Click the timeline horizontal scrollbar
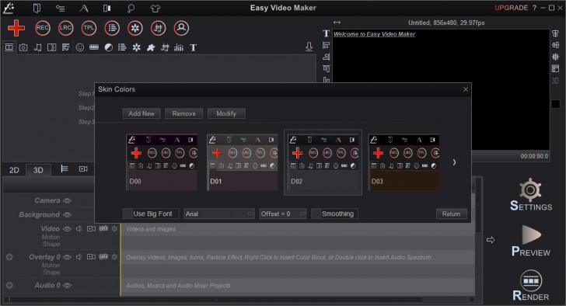Image resolution: width=566 pixels, height=306 pixels. (x=216, y=300)
